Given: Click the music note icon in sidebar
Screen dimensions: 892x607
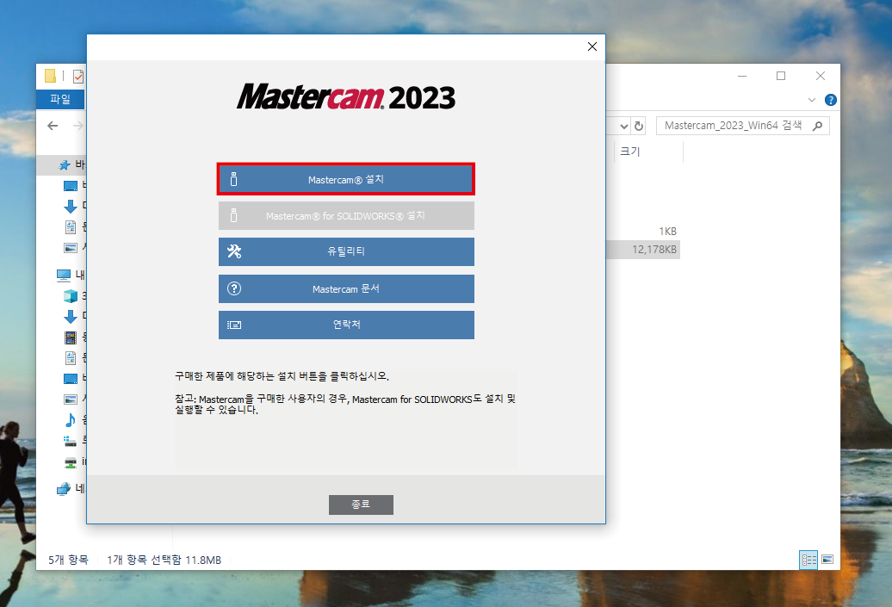Looking at the screenshot, I should click(x=71, y=420).
